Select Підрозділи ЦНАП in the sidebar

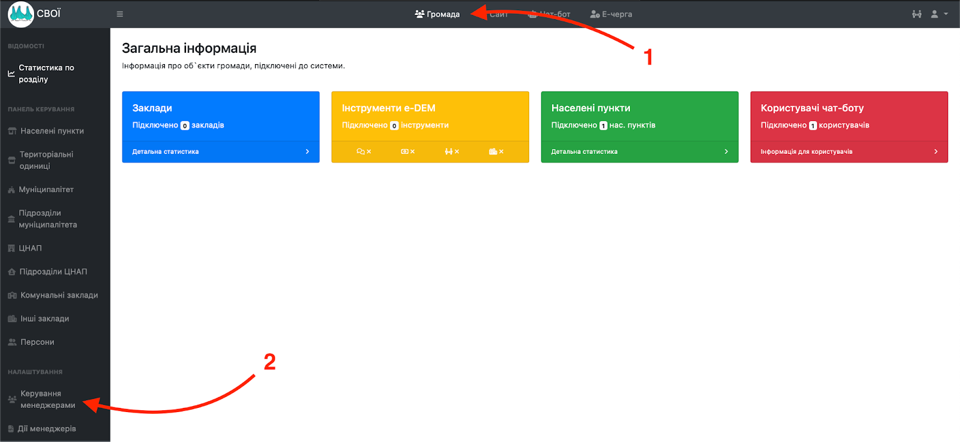pyautogui.click(x=53, y=272)
